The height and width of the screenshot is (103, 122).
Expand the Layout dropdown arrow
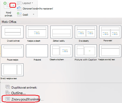tap(32, 3)
